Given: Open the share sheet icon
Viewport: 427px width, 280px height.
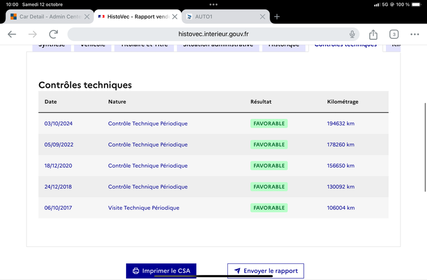Looking at the screenshot, I should [373, 34].
